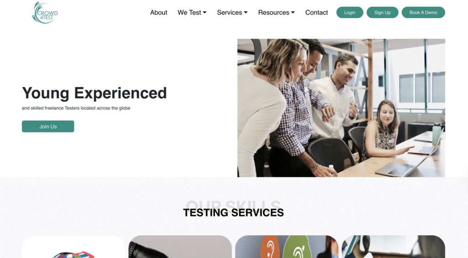Click the caret arrow beside Services
Screen dimensions: 468x258
pyautogui.click(x=245, y=12)
